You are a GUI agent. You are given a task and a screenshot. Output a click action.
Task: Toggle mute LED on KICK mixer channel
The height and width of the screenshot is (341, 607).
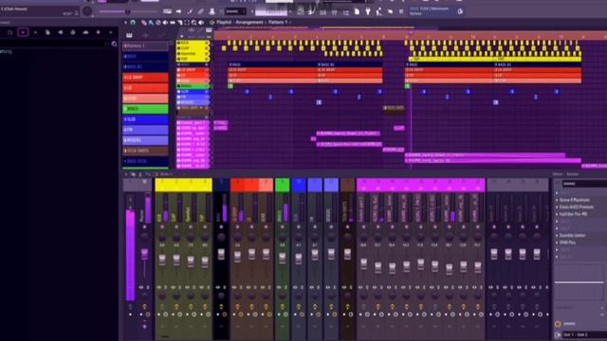(162, 227)
